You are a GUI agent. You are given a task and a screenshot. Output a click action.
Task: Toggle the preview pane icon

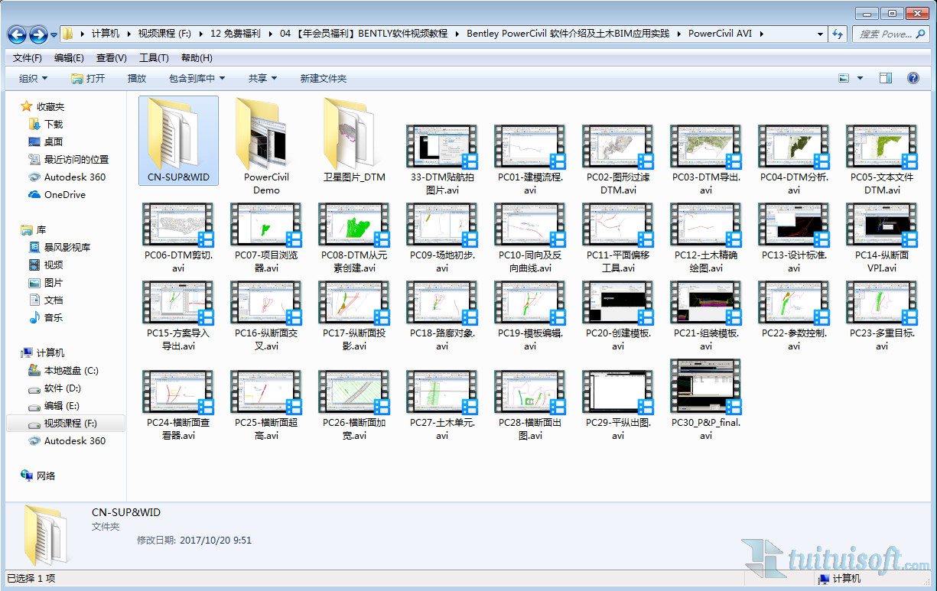[886, 78]
